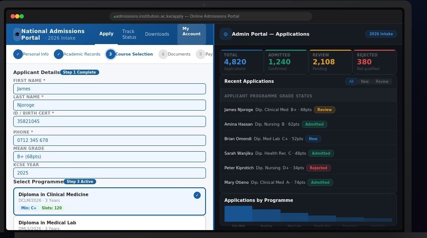Filter recent applications by Review

coord(382,82)
